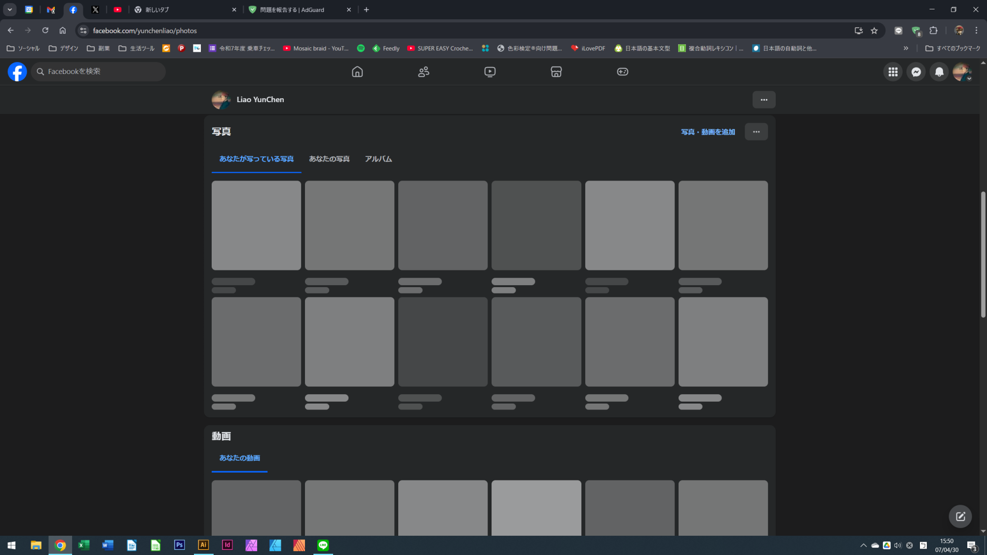This screenshot has height=555, width=987.
Task: Open the Gaming icon in navigation
Action: point(622,72)
